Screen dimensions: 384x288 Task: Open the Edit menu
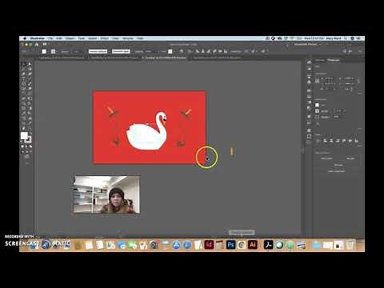click(x=59, y=38)
